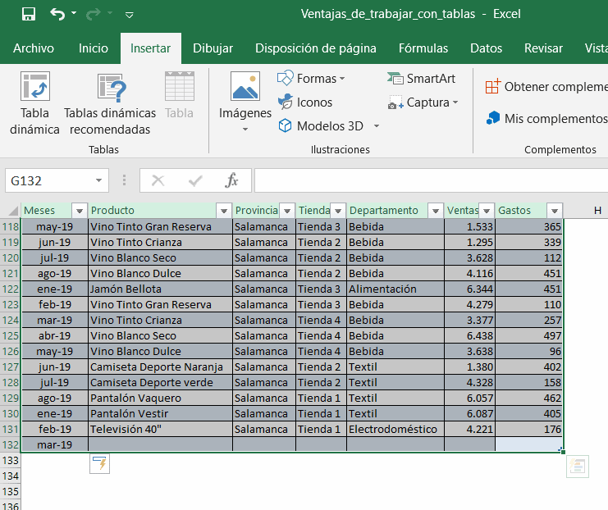
Task: Click cell 'Televisión 40"'
Action: 160,429
